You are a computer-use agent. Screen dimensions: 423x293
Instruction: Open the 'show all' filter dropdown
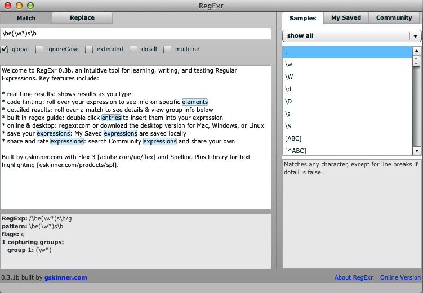tap(351, 36)
